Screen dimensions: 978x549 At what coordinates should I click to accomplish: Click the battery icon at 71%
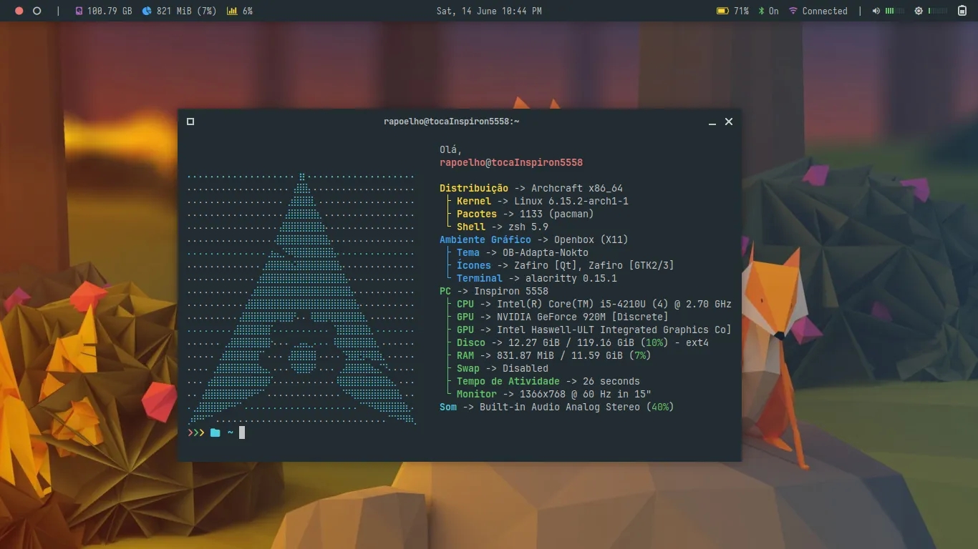point(722,11)
